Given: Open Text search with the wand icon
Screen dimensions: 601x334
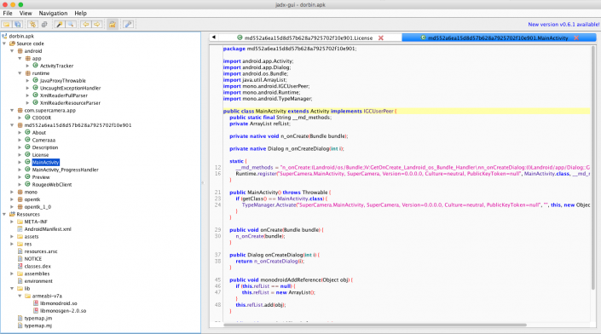Looking at the screenshot, I should (60, 24).
